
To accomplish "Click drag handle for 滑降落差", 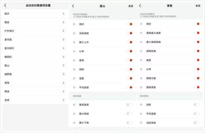I will tap(141, 87).
